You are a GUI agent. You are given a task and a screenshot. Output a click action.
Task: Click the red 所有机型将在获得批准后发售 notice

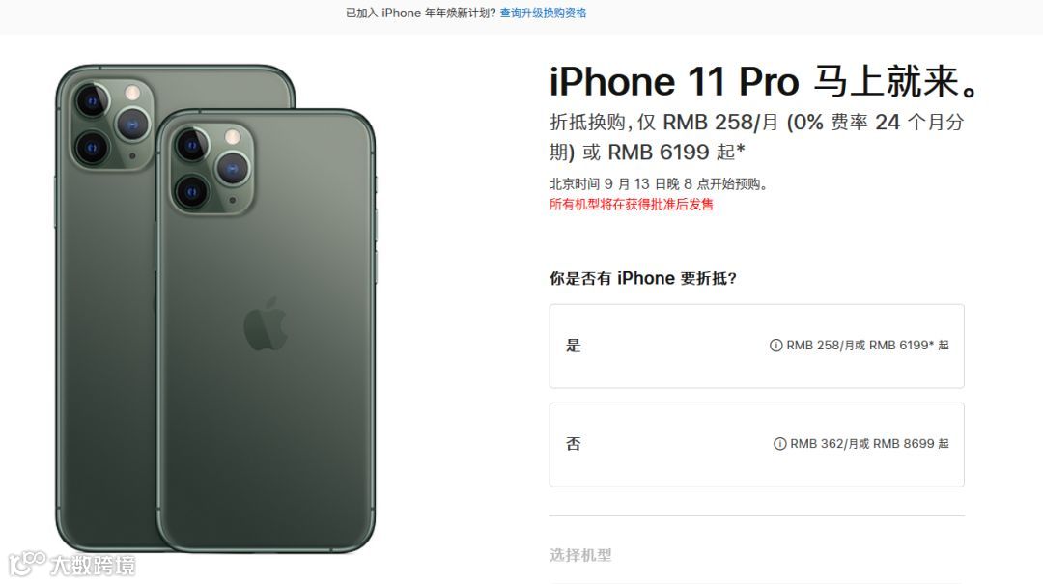[631, 205]
